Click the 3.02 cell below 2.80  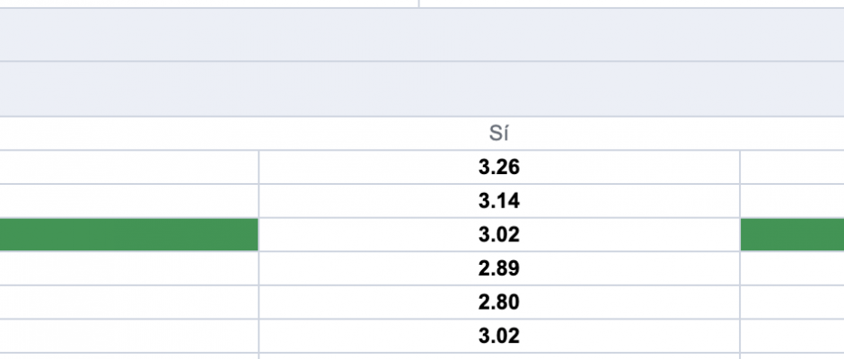click(499, 336)
